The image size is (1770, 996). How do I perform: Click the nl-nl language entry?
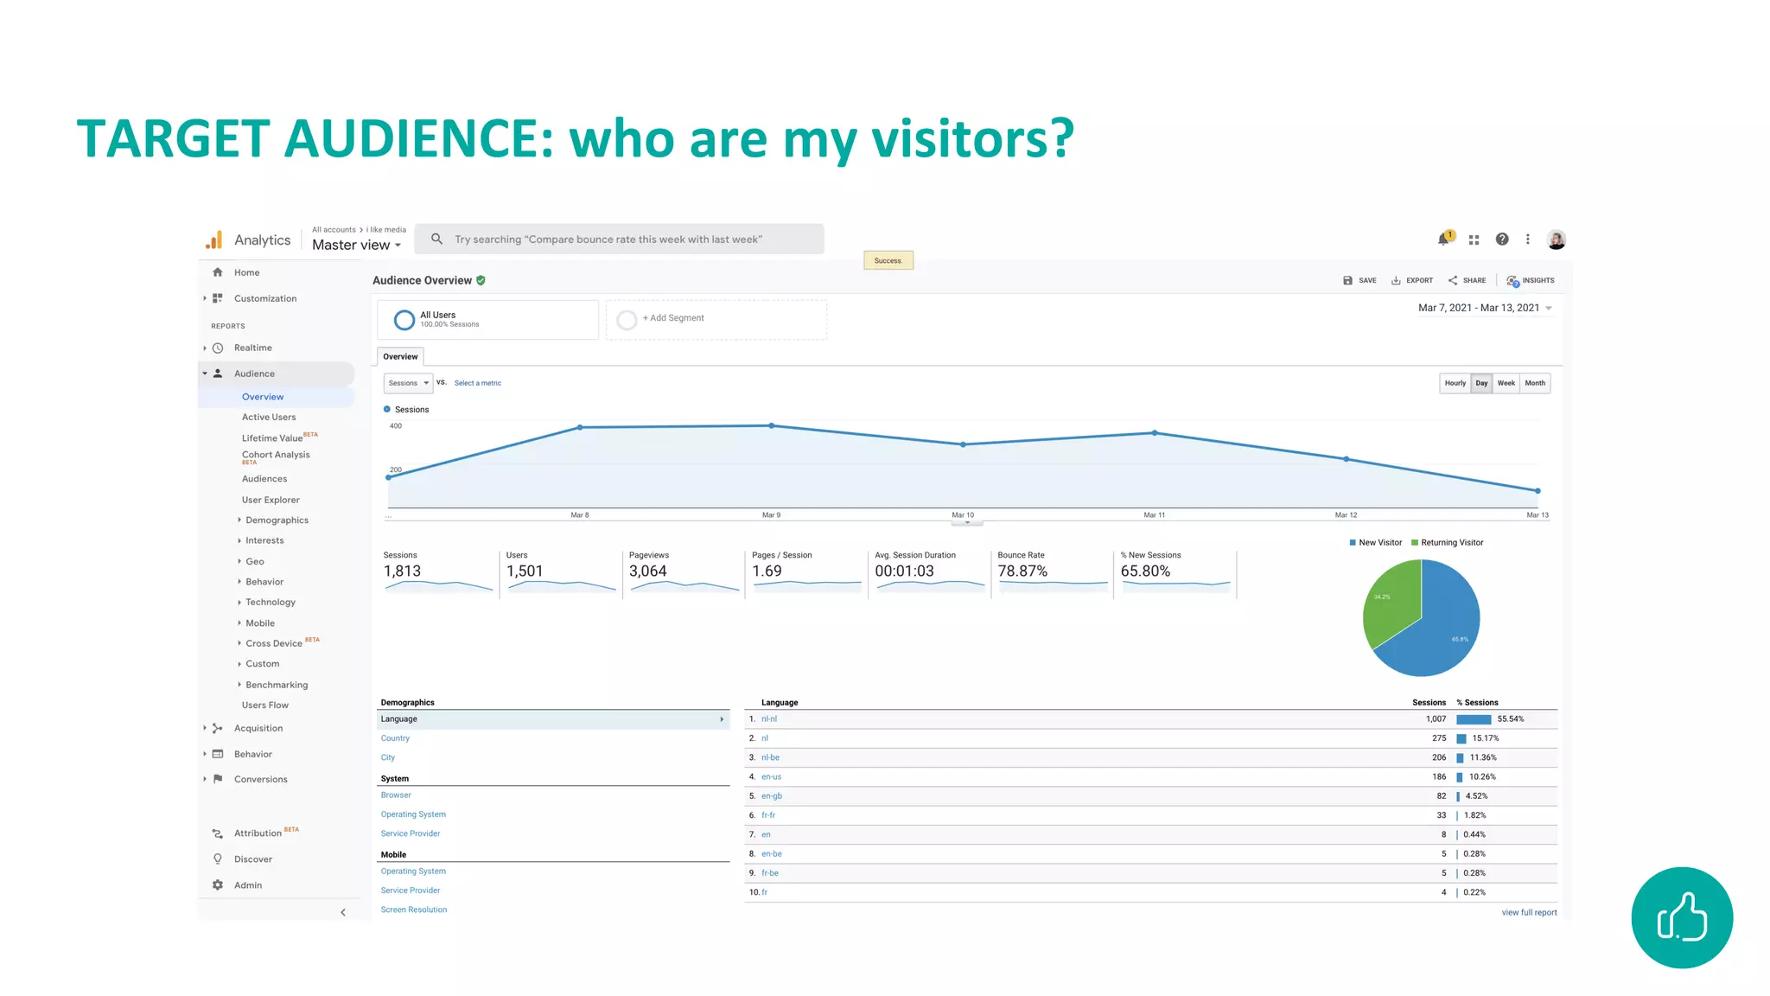[769, 719]
